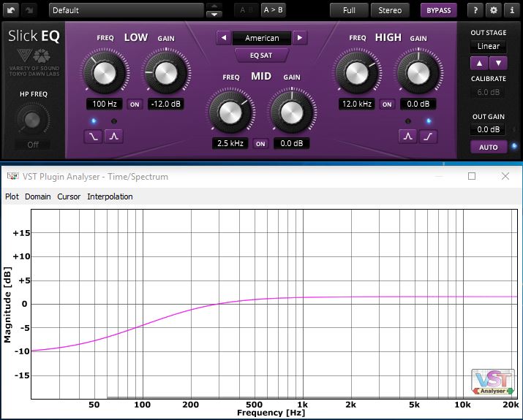The image size is (523, 420).
Task: Click the MID frequency knob
Action: pyautogui.click(x=230, y=112)
